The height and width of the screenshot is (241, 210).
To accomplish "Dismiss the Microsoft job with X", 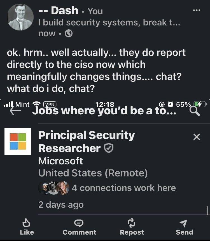I will pyautogui.click(x=197, y=137).
